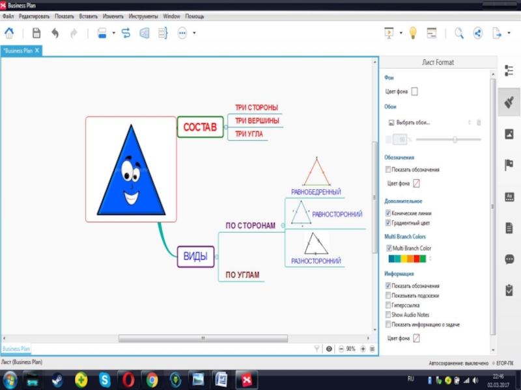Toggle the Multi Branch Color checkbox
Image resolution: width=521 pixels, height=390 pixels.
coord(389,248)
